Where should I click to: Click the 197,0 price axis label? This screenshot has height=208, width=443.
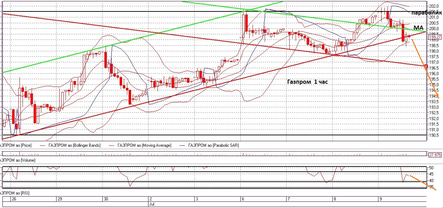pos(434,62)
